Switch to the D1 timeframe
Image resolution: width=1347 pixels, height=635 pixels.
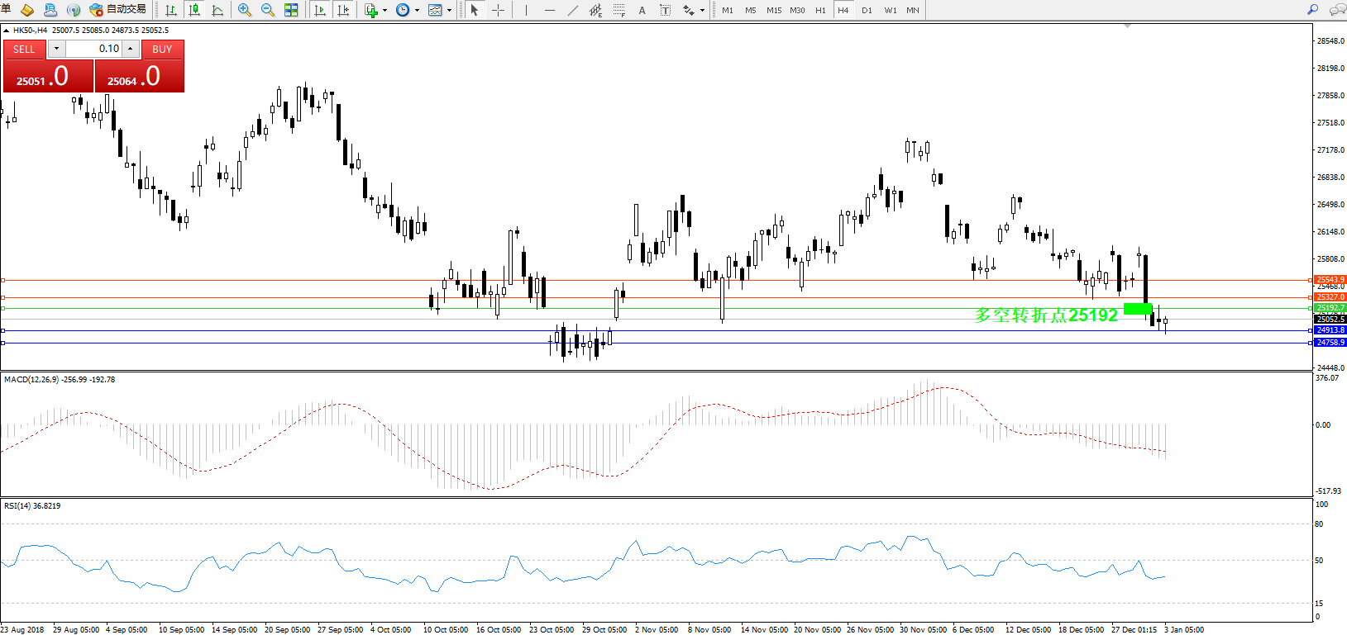(867, 10)
